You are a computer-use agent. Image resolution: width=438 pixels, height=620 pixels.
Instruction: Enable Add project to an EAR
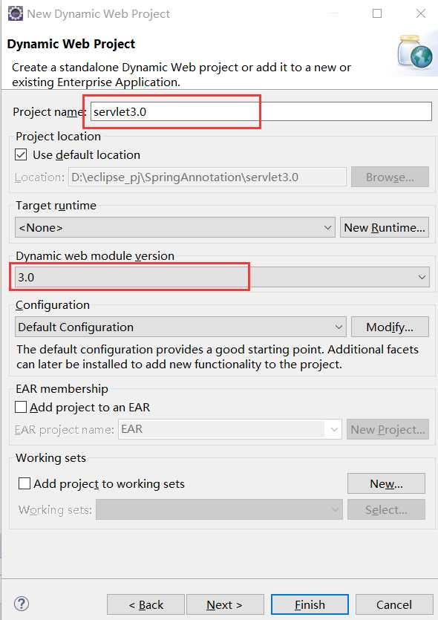coord(21,407)
